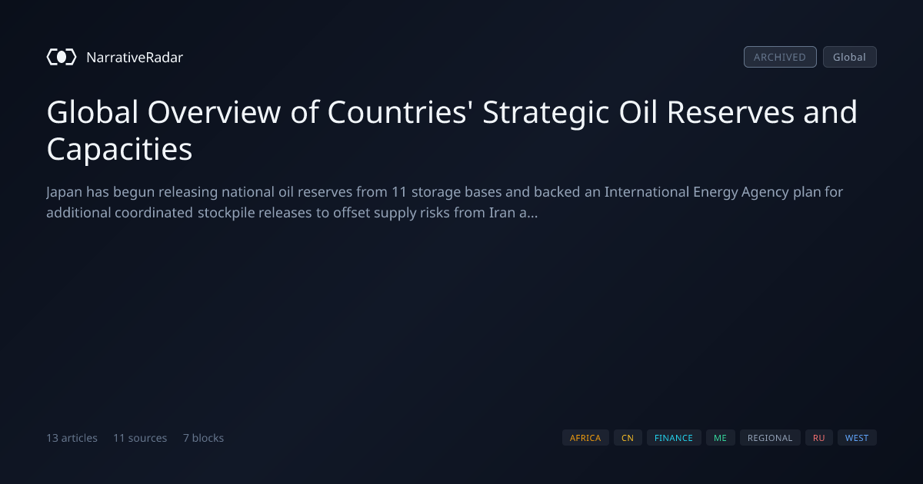
Task: Open the NarrativeRadar brand name link
Action: pos(135,57)
